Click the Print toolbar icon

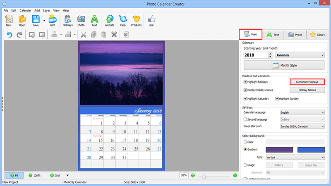[x=52, y=19]
